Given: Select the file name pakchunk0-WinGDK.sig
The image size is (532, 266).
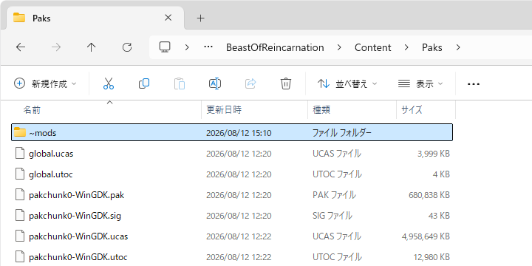Looking at the screenshot, I should (x=75, y=216).
